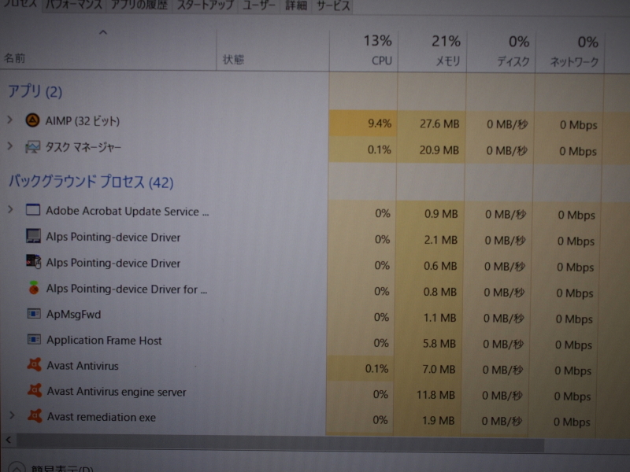The width and height of the screenshot is (630, 472).
Task: Click the Alps driver icon showing a 2.1 MB... no, 0.6 MB row
Action: [34, 262]
